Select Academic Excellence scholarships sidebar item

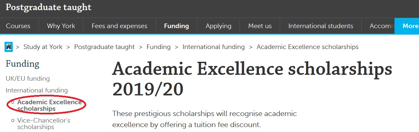pos(50,105)
